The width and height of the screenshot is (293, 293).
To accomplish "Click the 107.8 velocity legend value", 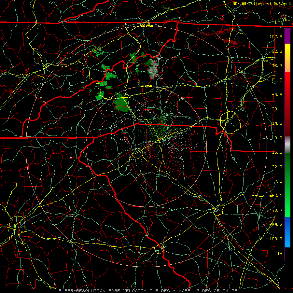I will 276,36.
